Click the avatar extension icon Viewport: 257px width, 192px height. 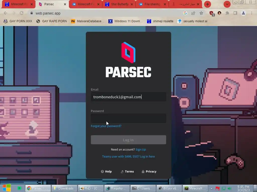pos(219,13)
